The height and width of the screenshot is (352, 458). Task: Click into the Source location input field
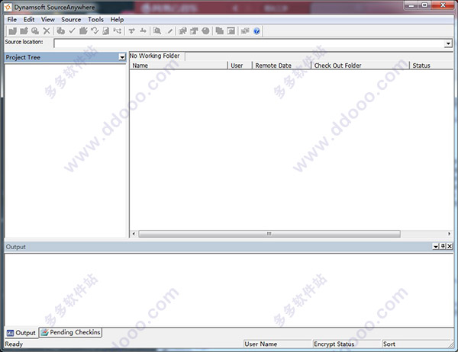(x=250, y=43)
